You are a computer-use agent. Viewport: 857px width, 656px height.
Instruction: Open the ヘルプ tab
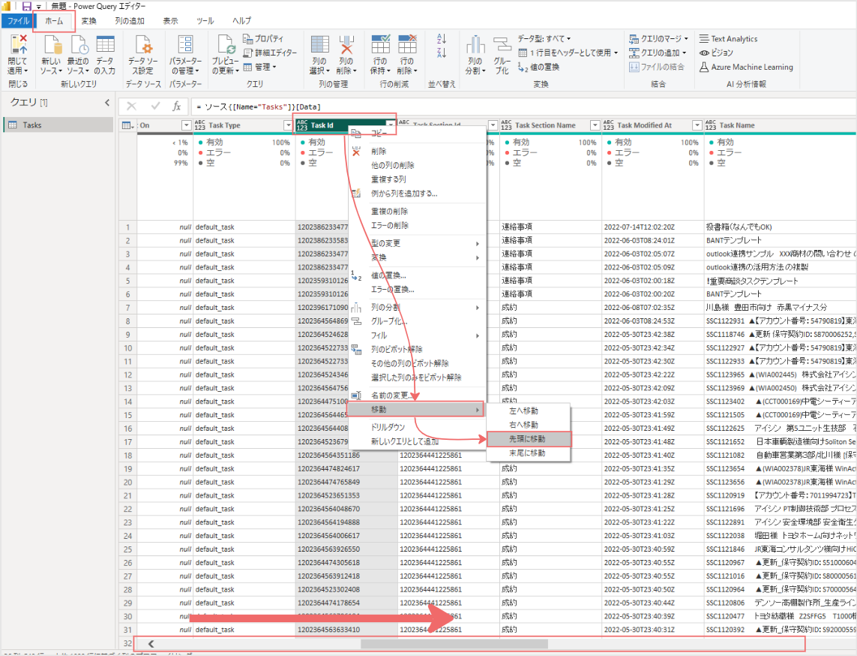[241, 21]
